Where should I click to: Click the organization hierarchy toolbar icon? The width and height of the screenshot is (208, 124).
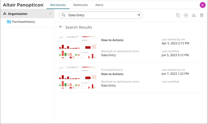(x=194, y=15)
